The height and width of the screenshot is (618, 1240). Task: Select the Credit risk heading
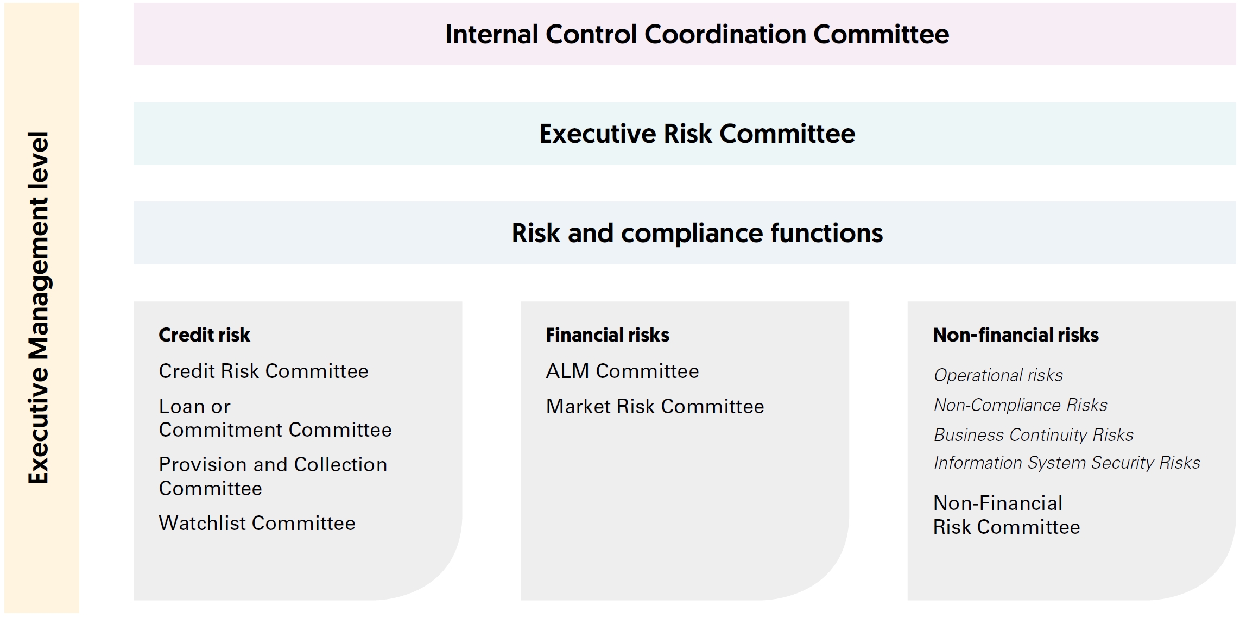point(204,335)
